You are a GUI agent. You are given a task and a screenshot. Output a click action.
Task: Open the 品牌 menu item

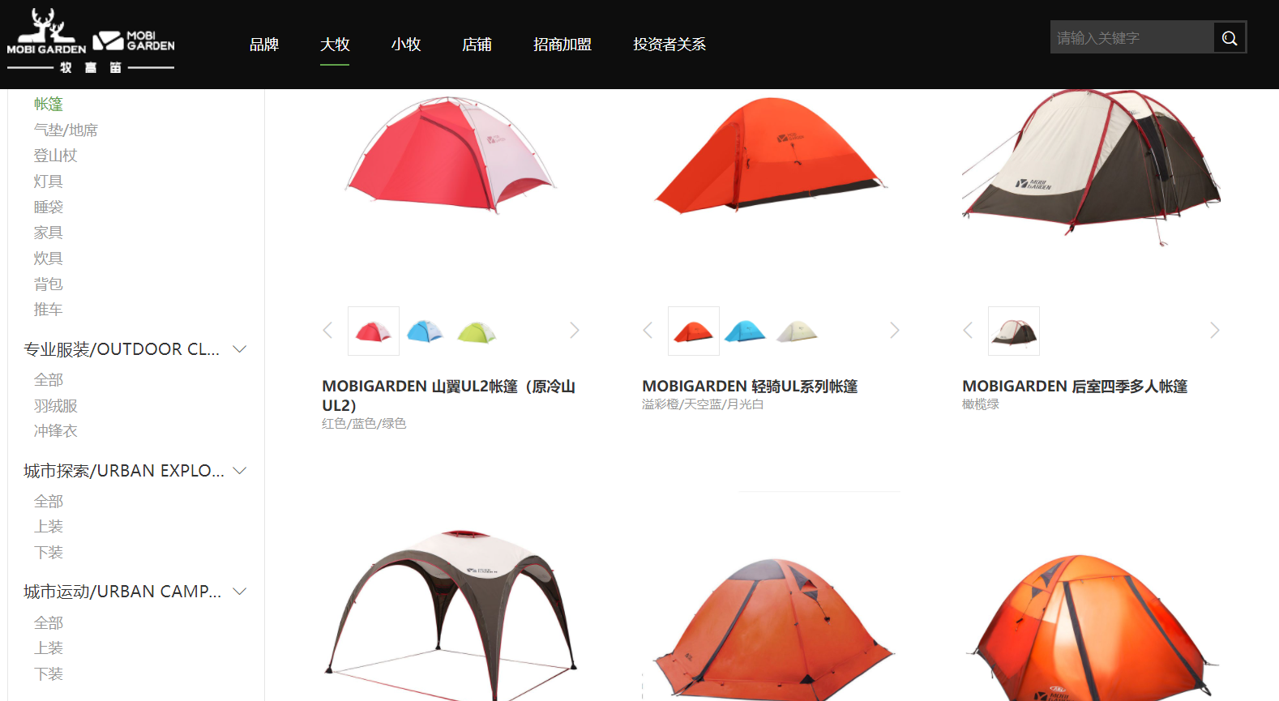[x=264, y=45]
